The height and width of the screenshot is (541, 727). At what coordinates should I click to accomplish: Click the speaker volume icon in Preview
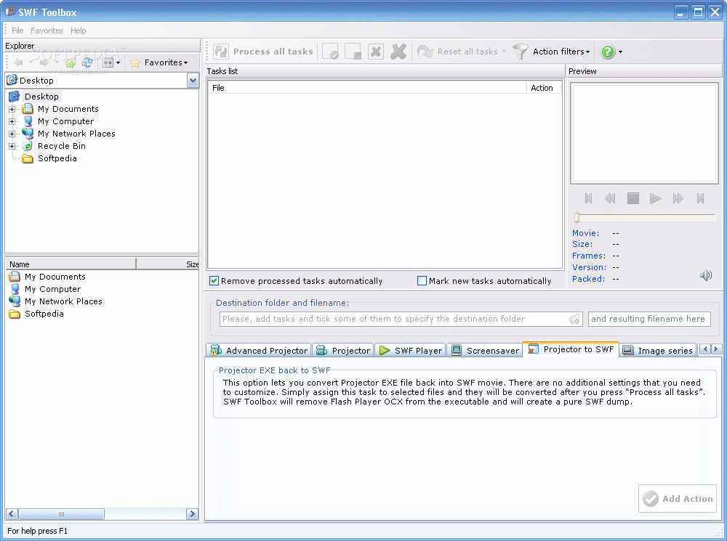point(705,275)
